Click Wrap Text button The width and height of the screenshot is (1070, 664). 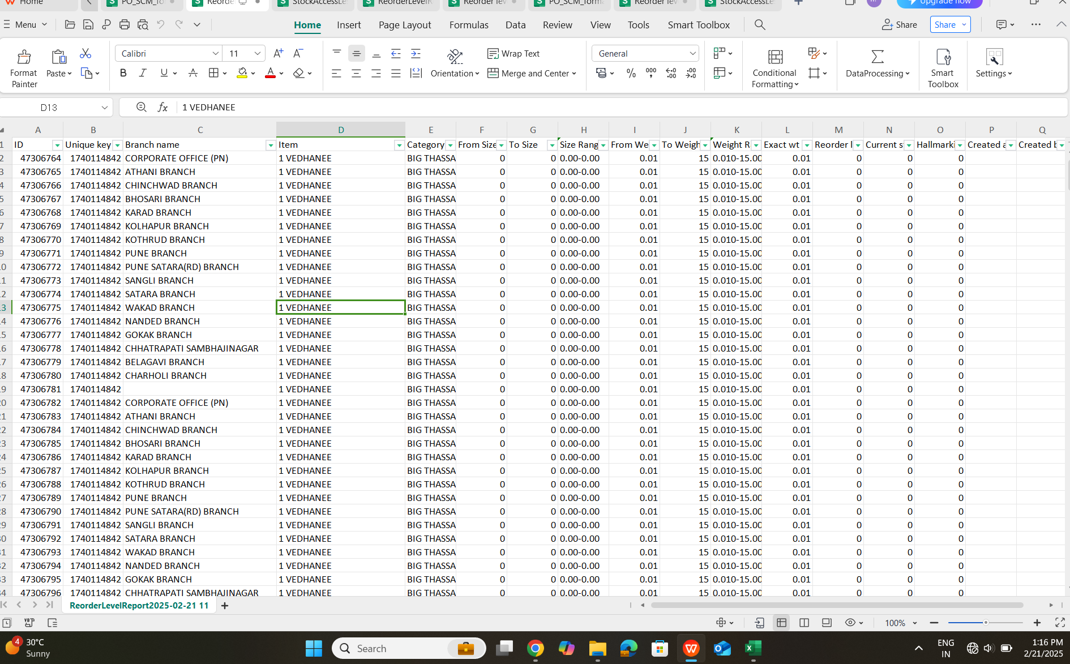coord(513,53)
